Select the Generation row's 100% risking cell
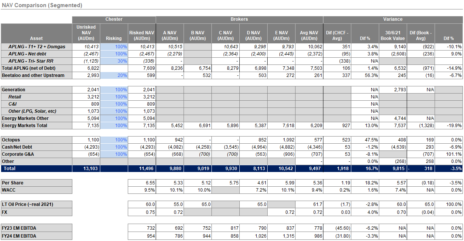464x241 pixels. pyautogui.click(x=114, y=90)
